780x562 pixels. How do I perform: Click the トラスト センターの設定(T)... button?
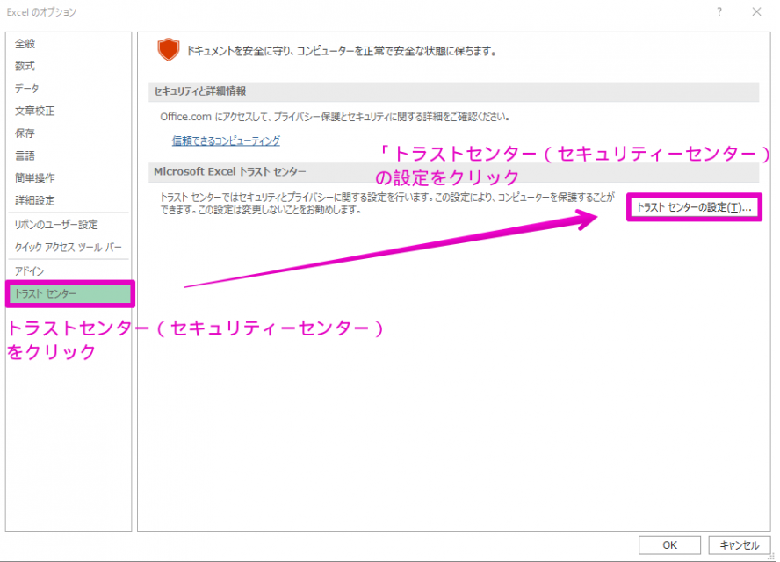pos(694,207)
